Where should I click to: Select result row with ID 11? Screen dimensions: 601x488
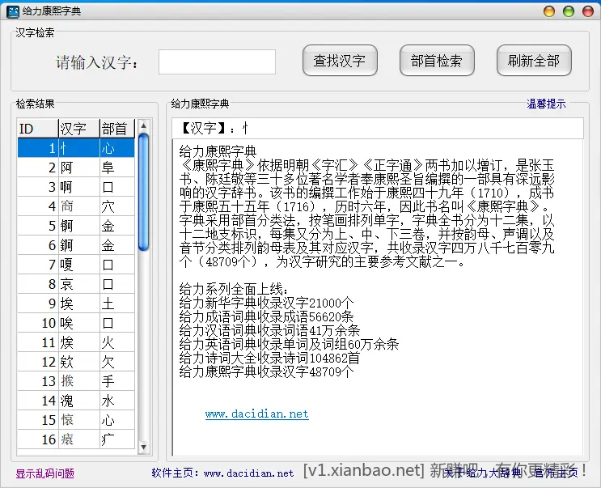pyautogui.click(x=76, y=342)
